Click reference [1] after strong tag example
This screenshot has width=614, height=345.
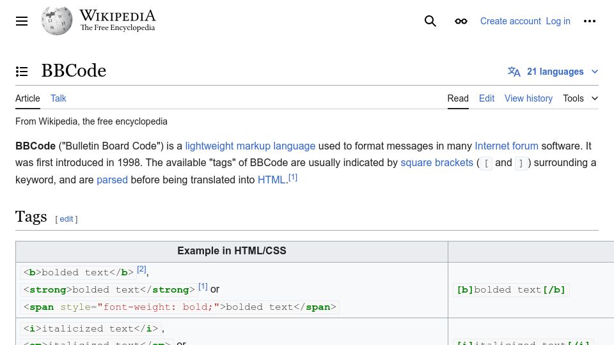[203, 286]
